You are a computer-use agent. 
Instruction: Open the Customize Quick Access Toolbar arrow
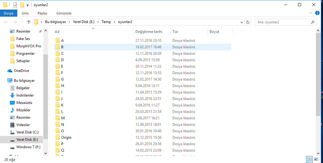point(28,5)
